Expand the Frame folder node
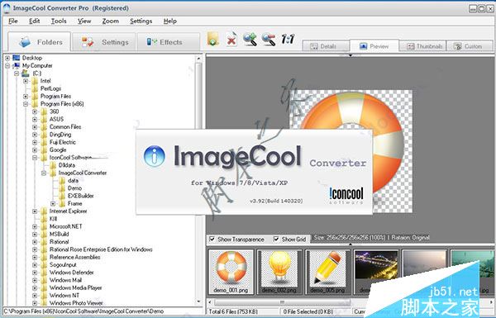 tap(53, 203)
